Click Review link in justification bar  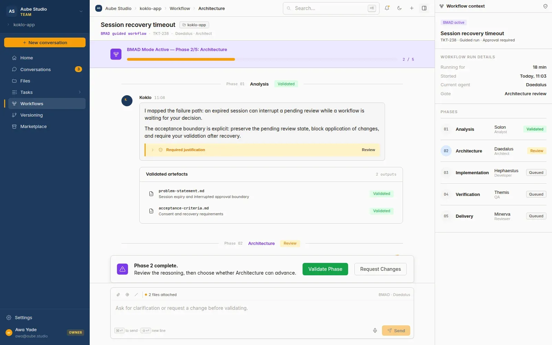(x=368, y=150)
